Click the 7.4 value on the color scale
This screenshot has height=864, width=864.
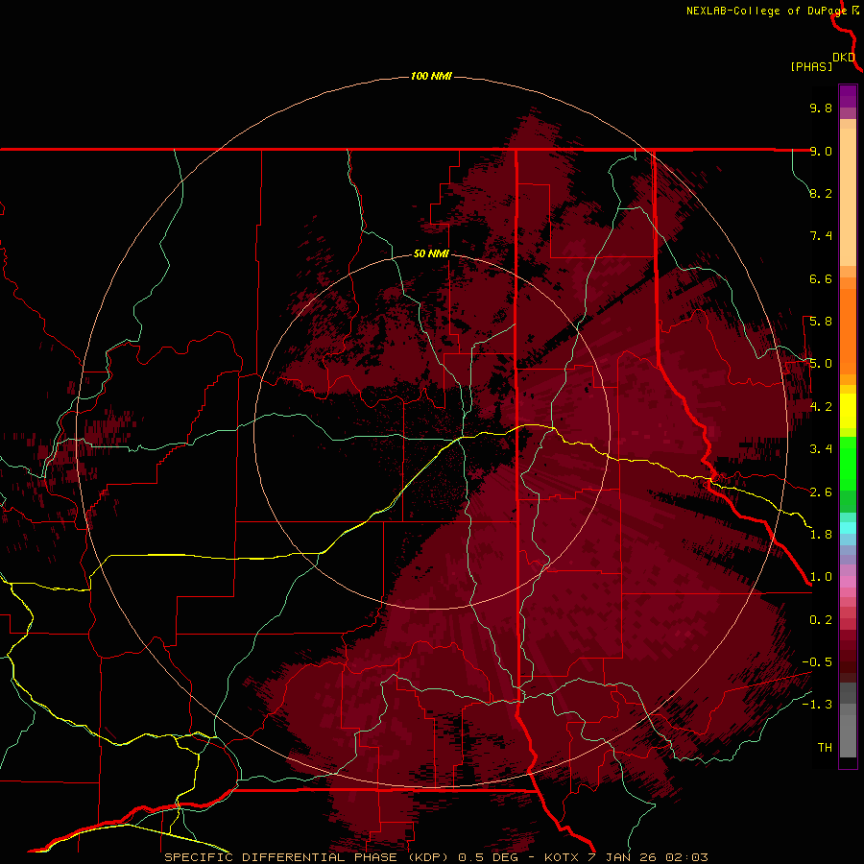821,236
